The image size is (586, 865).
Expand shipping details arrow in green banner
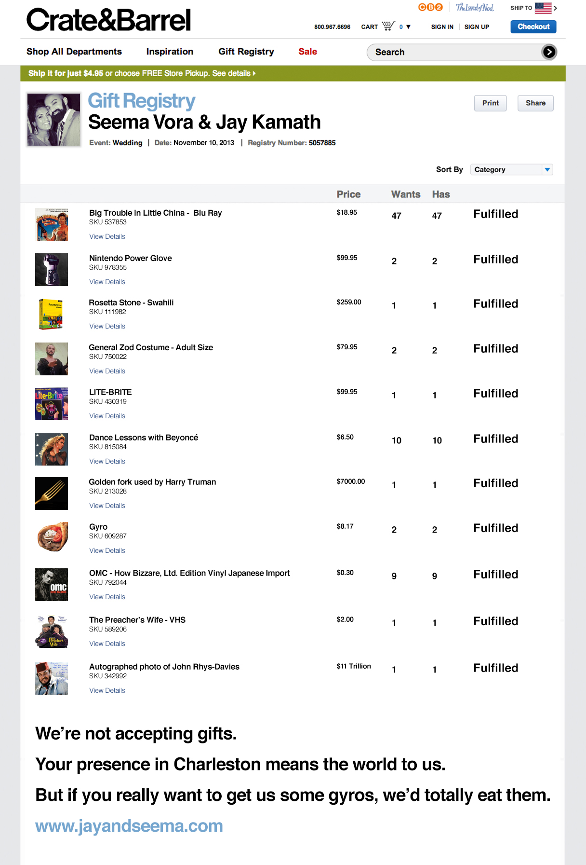click(254, 73)
